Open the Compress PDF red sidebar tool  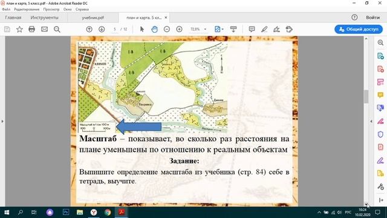(380, 147)
